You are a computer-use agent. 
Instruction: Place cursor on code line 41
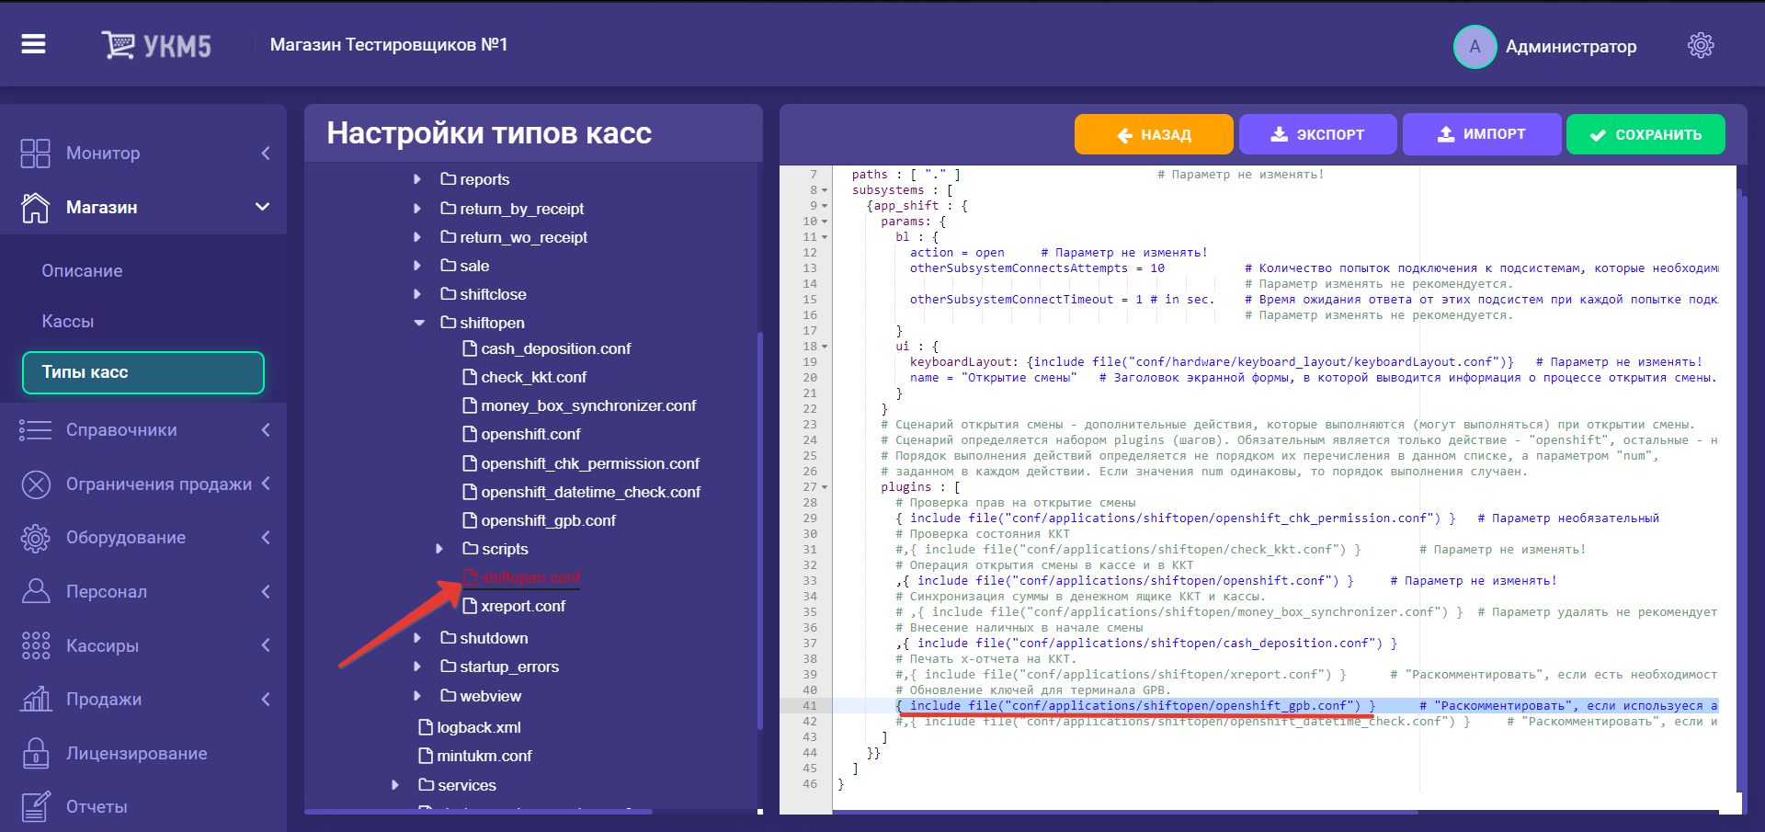coord(1275,706)
